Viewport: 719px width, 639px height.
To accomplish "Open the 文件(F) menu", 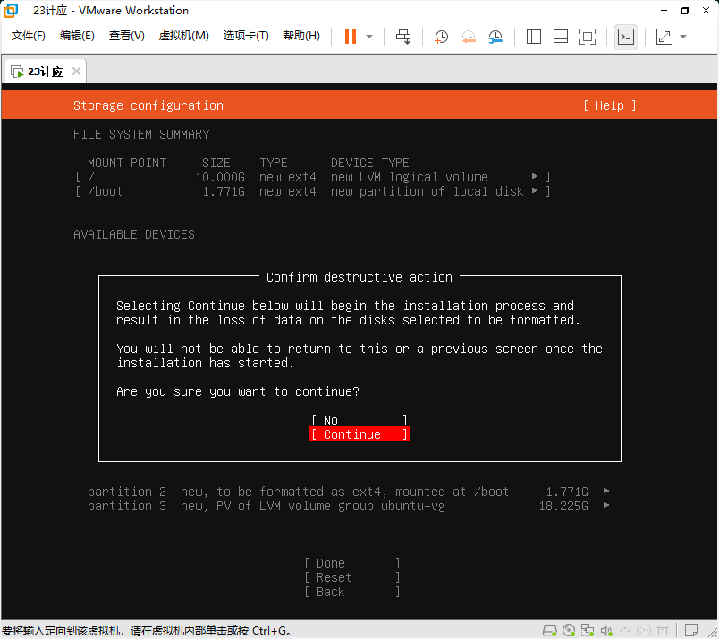I will (29, 36).
